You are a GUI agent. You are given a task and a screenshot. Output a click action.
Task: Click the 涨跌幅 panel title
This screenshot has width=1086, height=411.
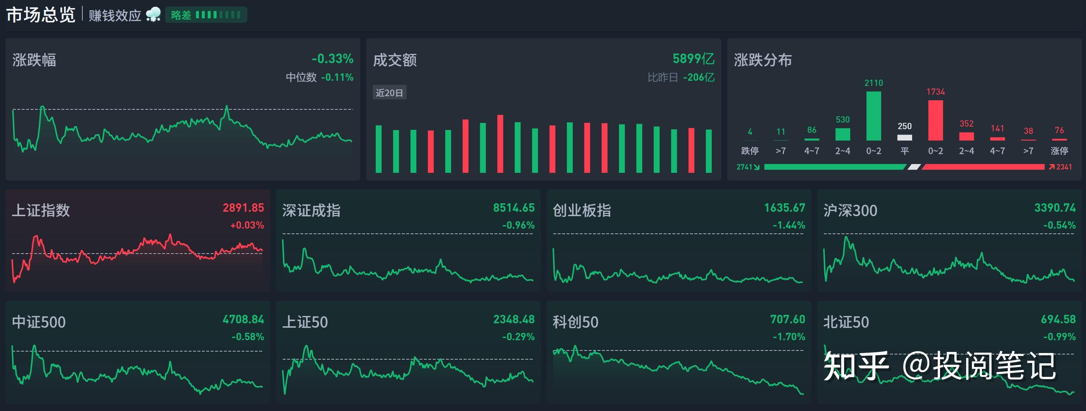click(x=34, y=60)
